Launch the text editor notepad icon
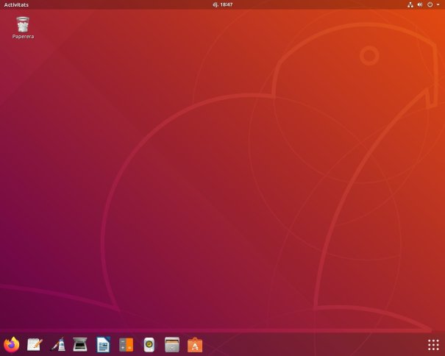This screenshot has width=445, height=356. [x=35, y=345]
